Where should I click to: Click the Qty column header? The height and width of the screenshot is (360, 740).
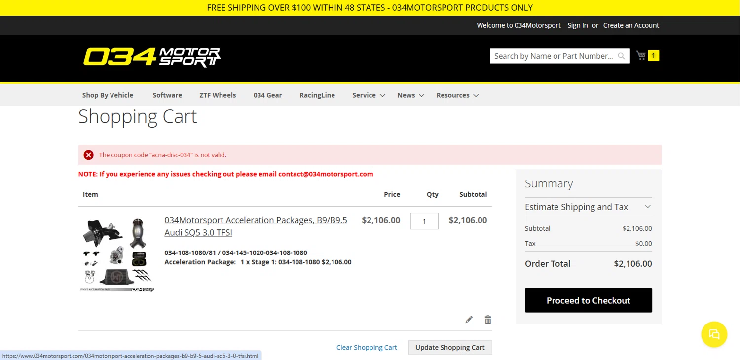(x=432, y=194)
